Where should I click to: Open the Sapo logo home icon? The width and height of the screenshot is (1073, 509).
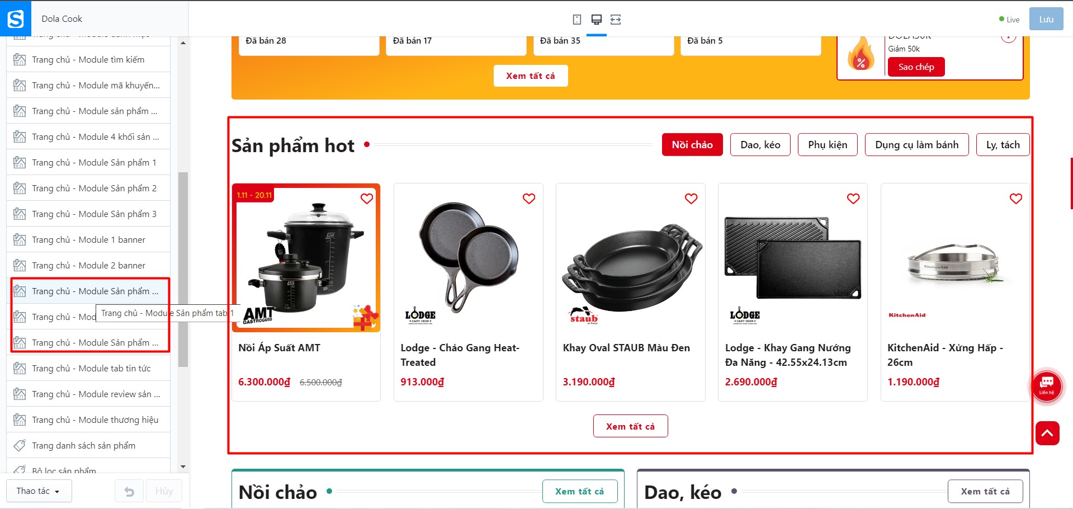[x=16, y=18]
